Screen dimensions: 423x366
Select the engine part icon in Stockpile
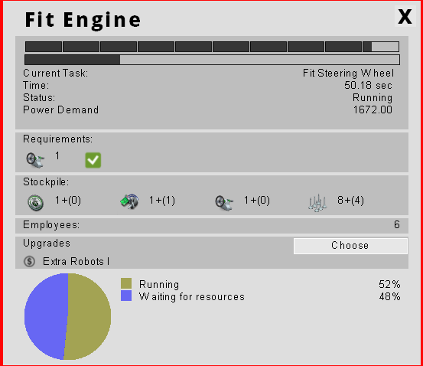129,201
